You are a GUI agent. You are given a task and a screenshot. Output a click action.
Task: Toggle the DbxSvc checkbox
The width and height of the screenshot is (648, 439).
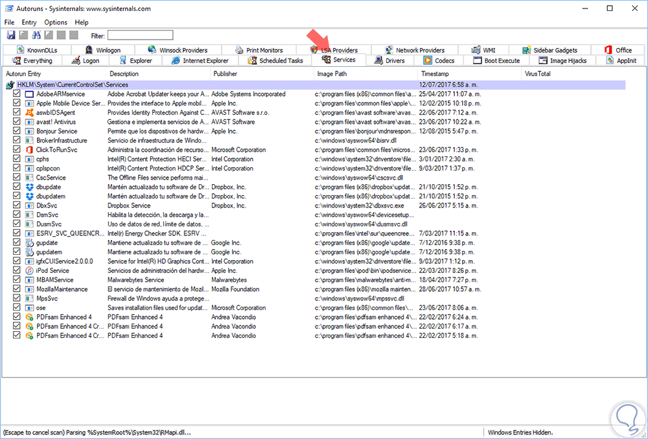[x=17, y=205]
